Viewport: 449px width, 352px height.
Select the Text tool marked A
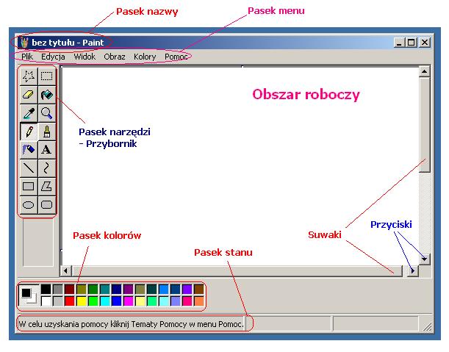click(x=47, y=150)
